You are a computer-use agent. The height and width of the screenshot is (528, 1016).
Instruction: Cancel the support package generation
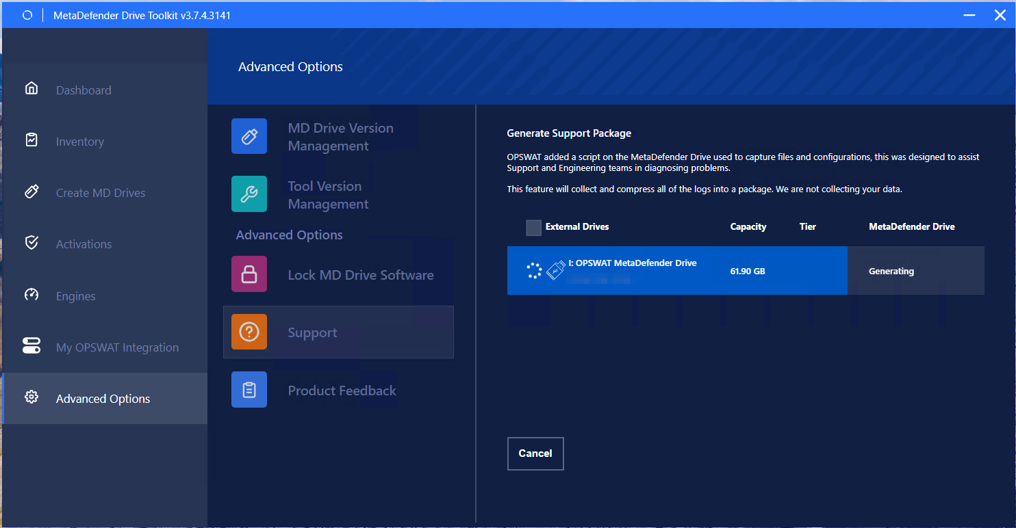535,453
